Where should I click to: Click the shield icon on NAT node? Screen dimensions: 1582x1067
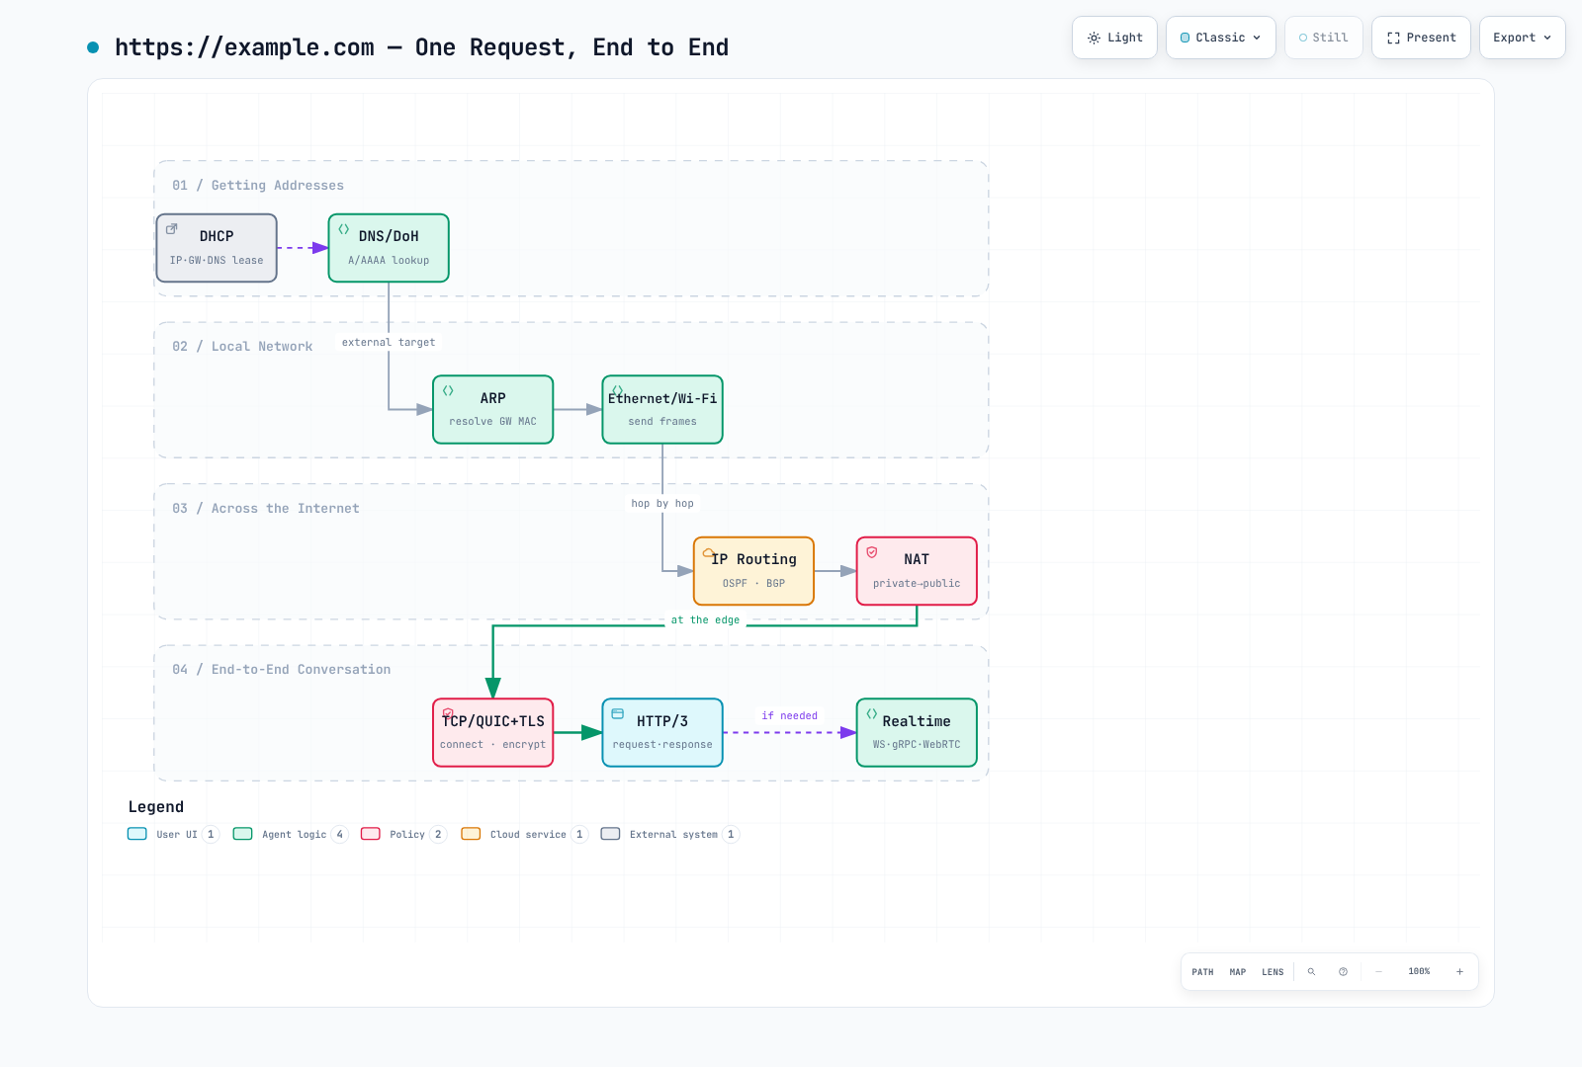click(x=872, y=552)
